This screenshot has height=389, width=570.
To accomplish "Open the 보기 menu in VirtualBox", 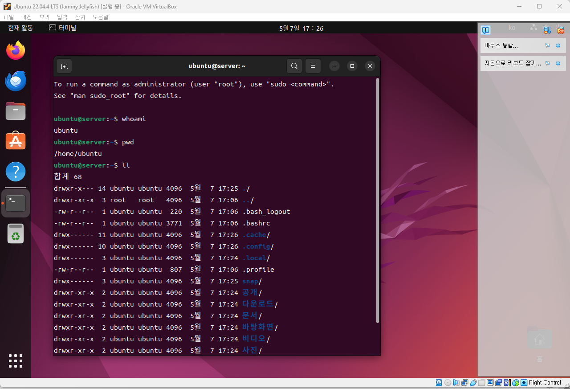I will pyautogui.click(x=45, y=17).
